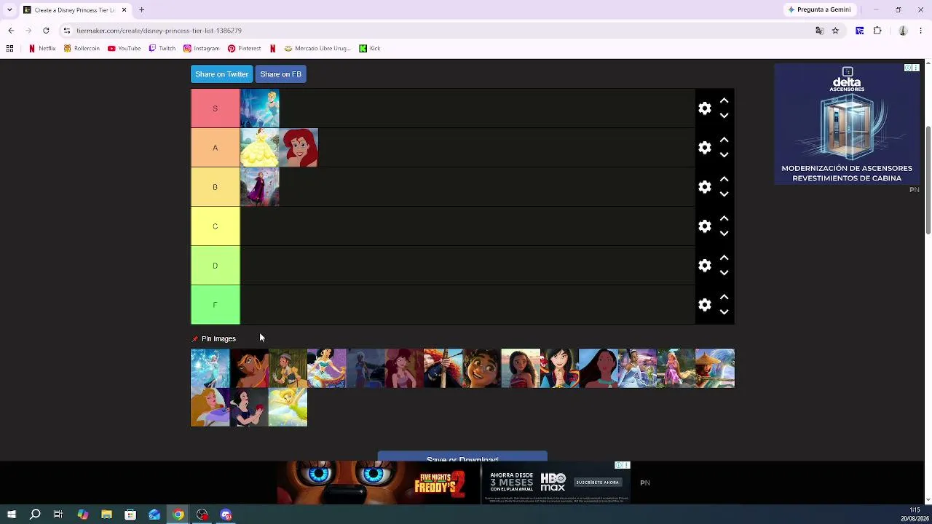Pick Mulan thumbnail from the image pool
Viewport: 932px width, 524px height.
coord(559,368)
